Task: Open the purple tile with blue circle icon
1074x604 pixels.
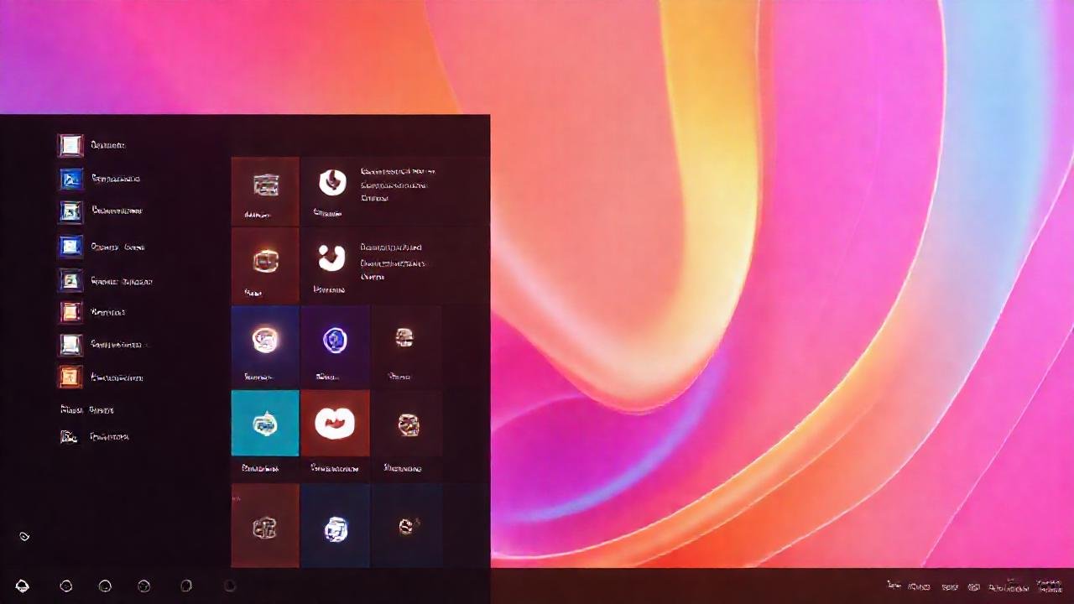Action: 335,341
